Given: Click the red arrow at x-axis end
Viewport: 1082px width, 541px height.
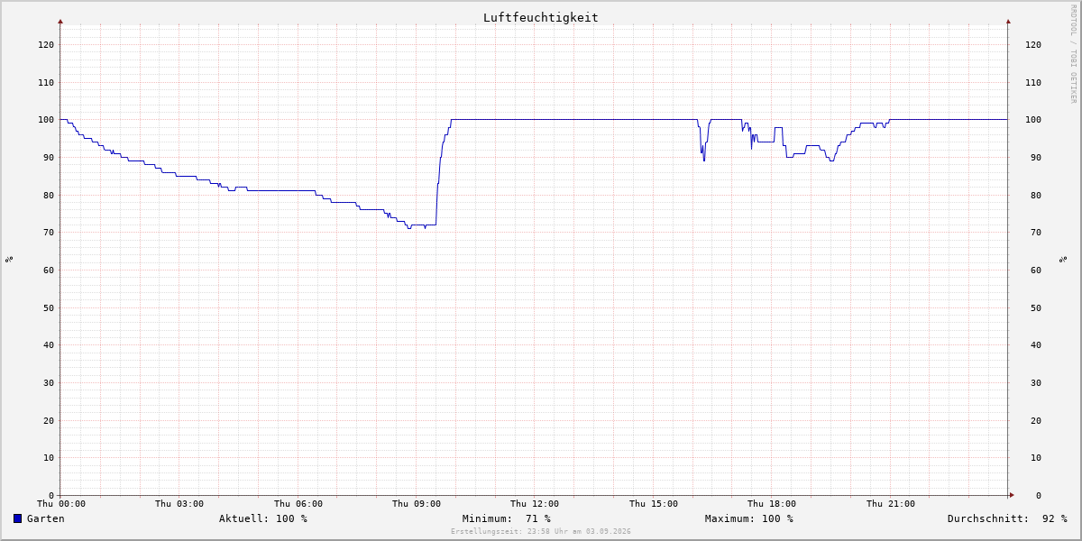Looking at the screenshot, I should pyautogui.click(x=1012, y=494).
